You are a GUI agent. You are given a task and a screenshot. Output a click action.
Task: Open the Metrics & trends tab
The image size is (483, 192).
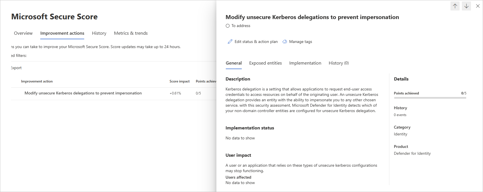point(131,33)
